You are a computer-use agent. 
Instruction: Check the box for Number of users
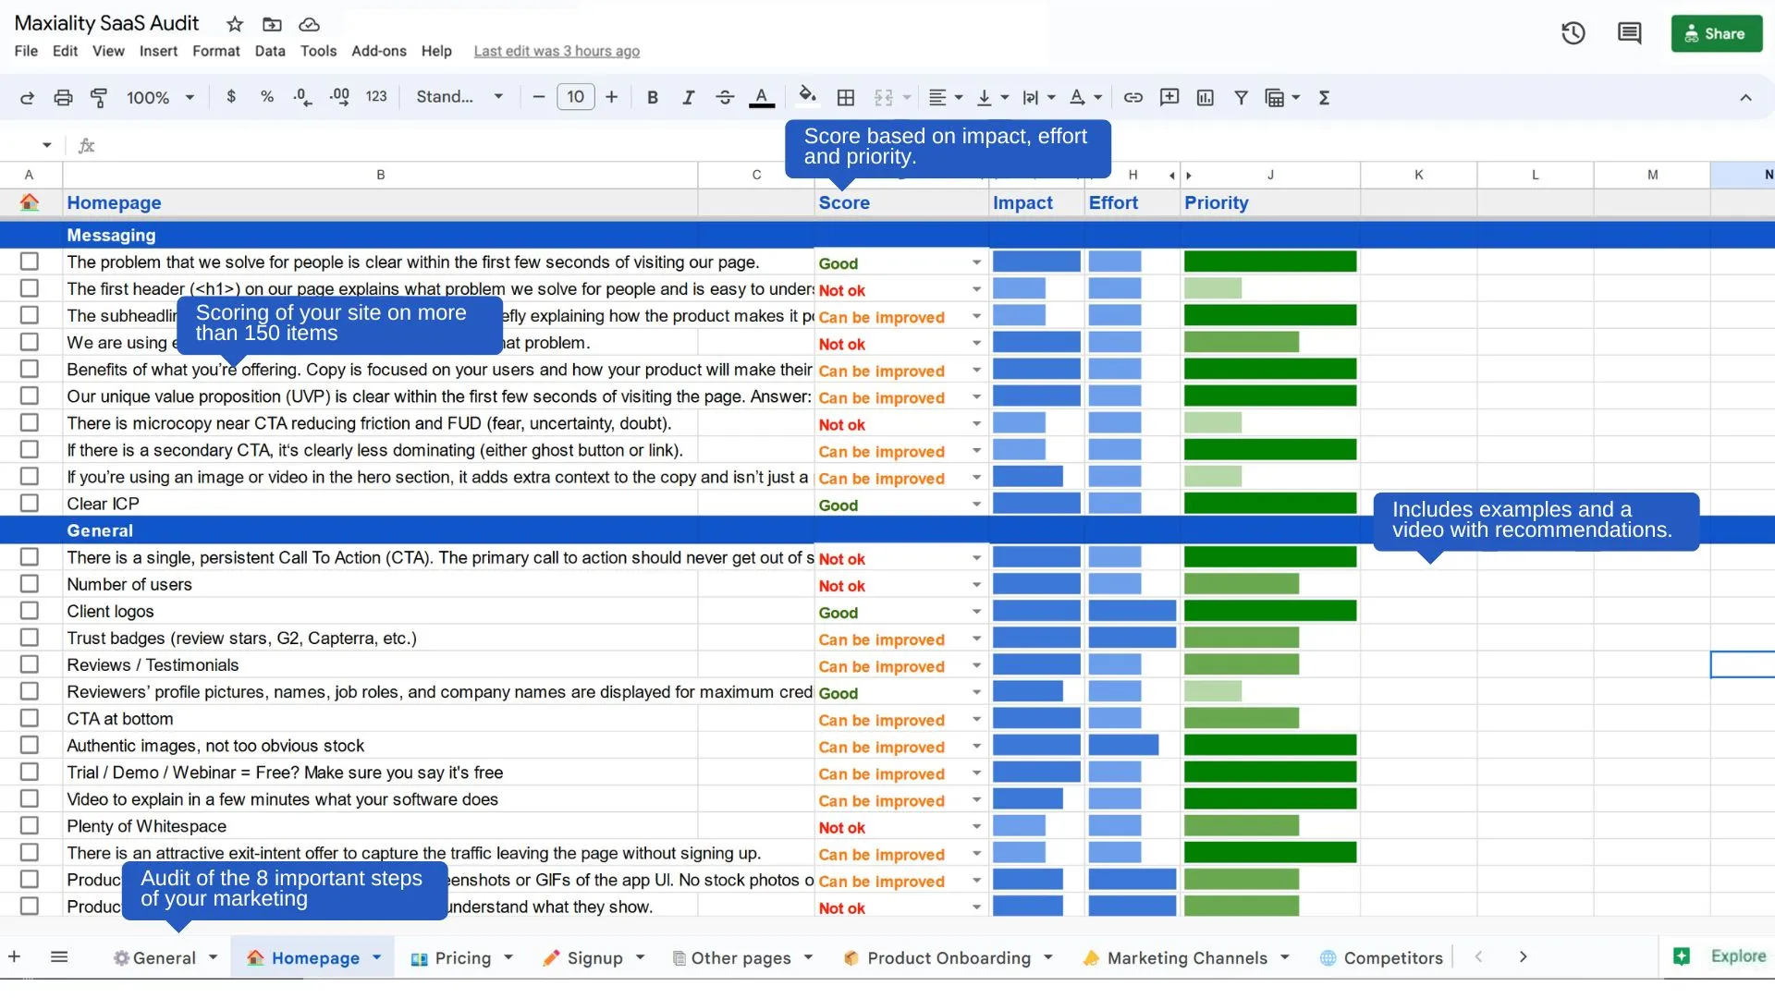click(x=30, y=584)
